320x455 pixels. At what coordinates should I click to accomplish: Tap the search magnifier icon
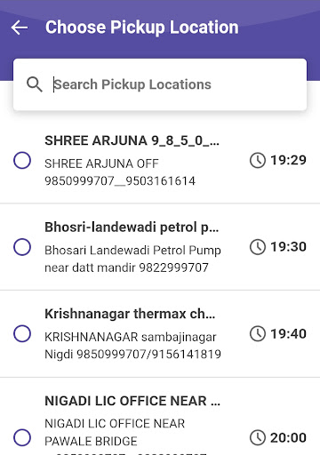coord(35,84)
